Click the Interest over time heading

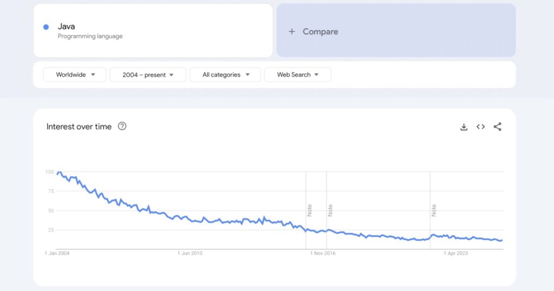(79, 127)
